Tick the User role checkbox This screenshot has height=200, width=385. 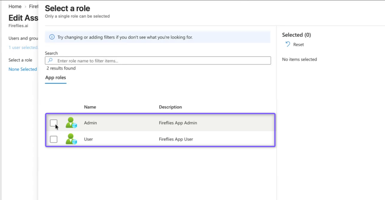pos(54,139)
